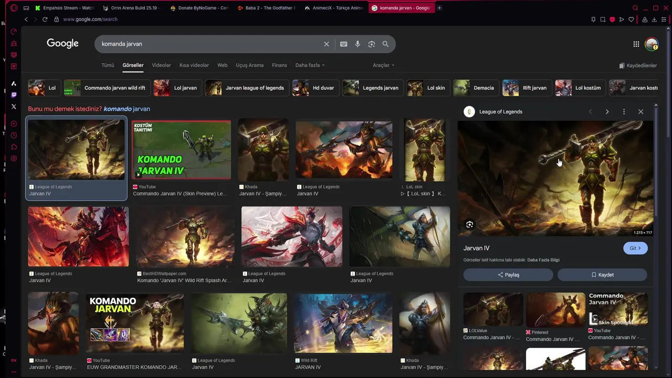
Task: Switch to Tümü results tab
Action: pos(108,65)
